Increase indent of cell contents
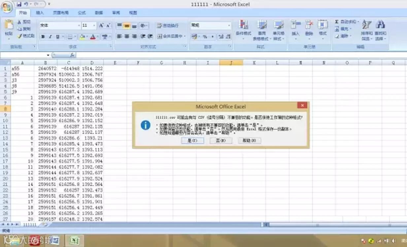407x247 pixels. click(x=150, y=36)
